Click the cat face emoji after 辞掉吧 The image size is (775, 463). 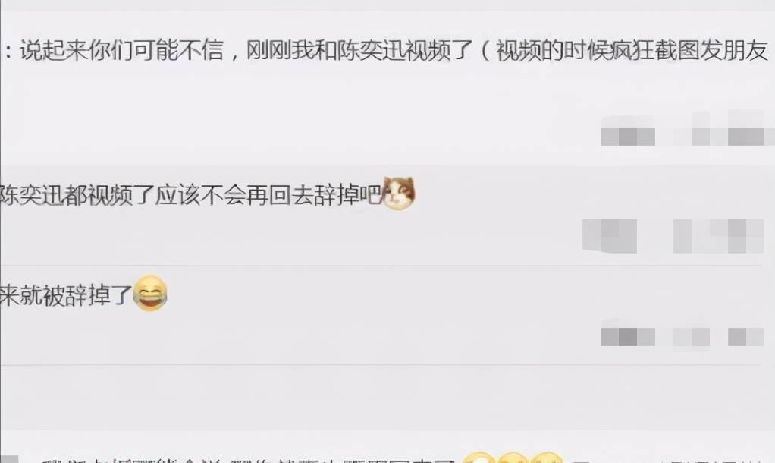(399, 194)
